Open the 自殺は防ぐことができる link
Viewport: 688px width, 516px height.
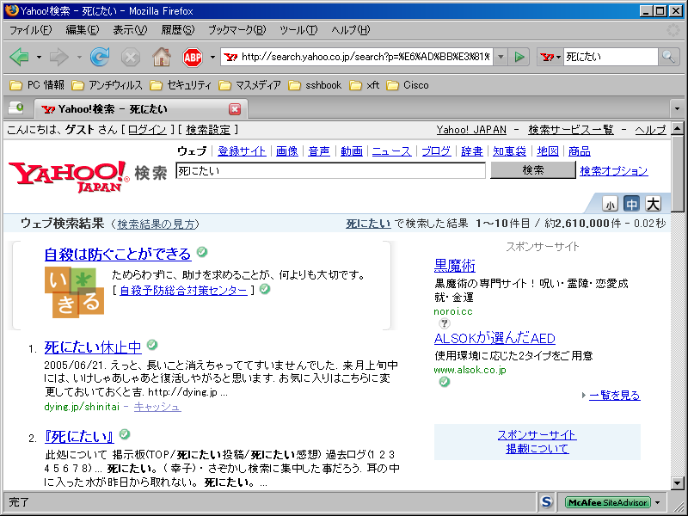click(x=118, y=254)
